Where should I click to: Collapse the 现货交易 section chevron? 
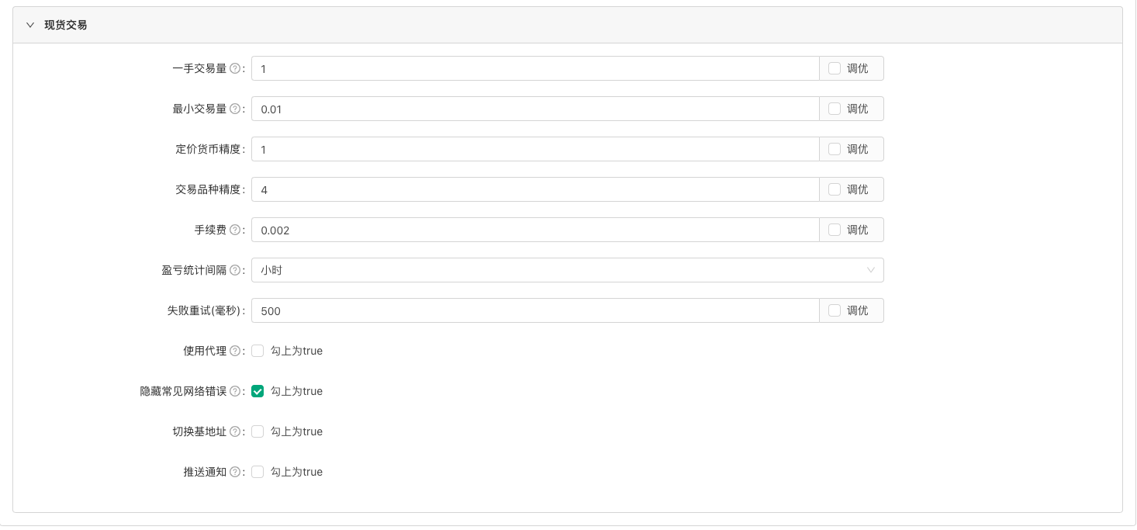[30, 25]
